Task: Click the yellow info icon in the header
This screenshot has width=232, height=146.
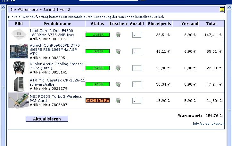Action: (x=222, y=10)
